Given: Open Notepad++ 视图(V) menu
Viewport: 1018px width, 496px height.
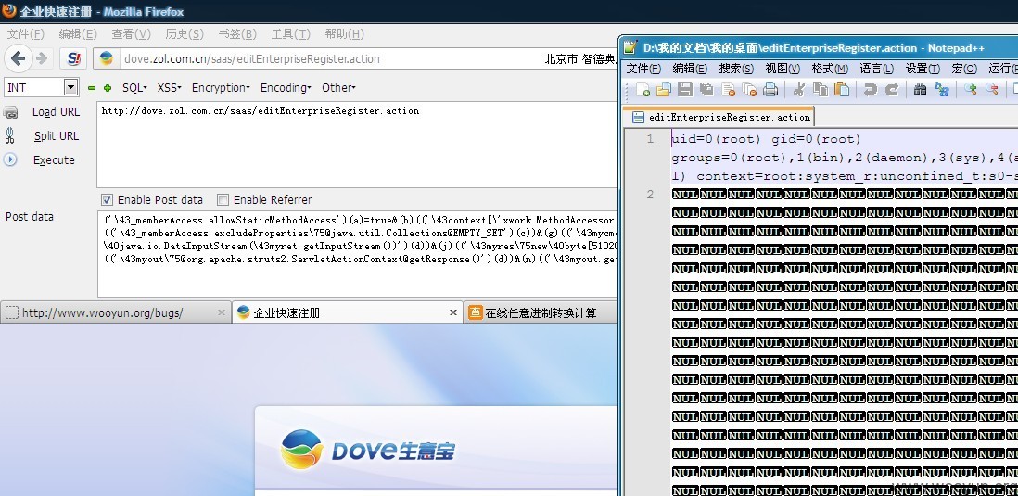Looking at the screenshot, I should (783, 69).
